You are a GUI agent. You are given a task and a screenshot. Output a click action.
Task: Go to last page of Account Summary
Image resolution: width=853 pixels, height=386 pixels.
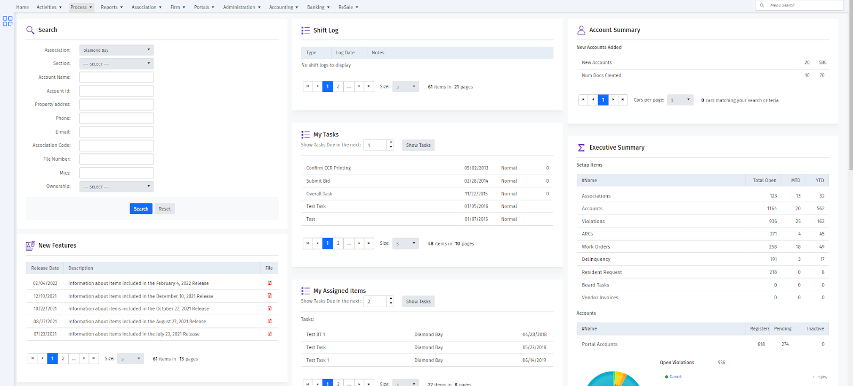(623, 100)
